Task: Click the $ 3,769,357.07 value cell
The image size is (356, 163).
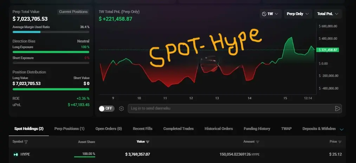Action: click(138, 154)
